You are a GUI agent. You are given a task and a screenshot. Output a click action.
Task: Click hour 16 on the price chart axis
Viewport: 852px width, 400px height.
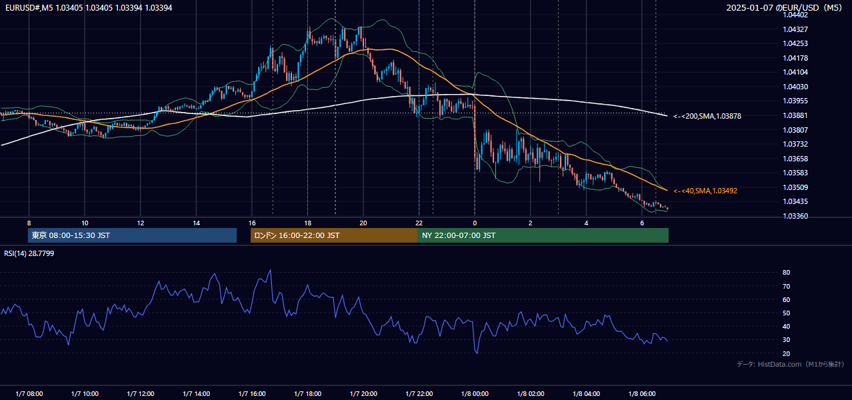[x=252, y=223]
